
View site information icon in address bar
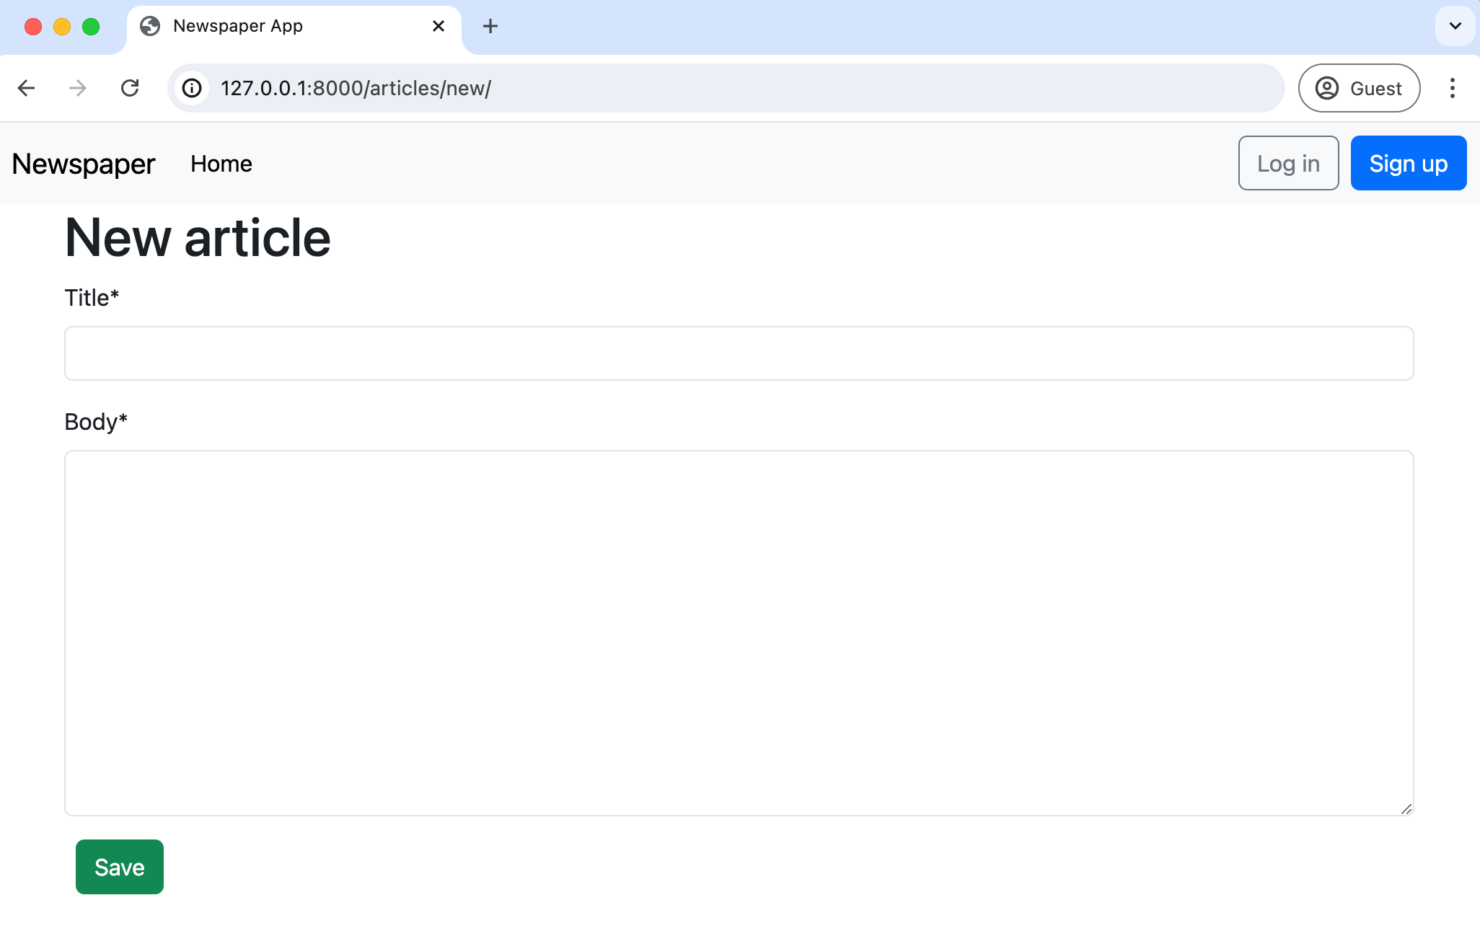(192, 88)
